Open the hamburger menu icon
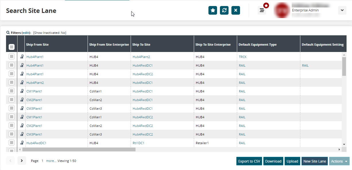 [x=262, y=10]
